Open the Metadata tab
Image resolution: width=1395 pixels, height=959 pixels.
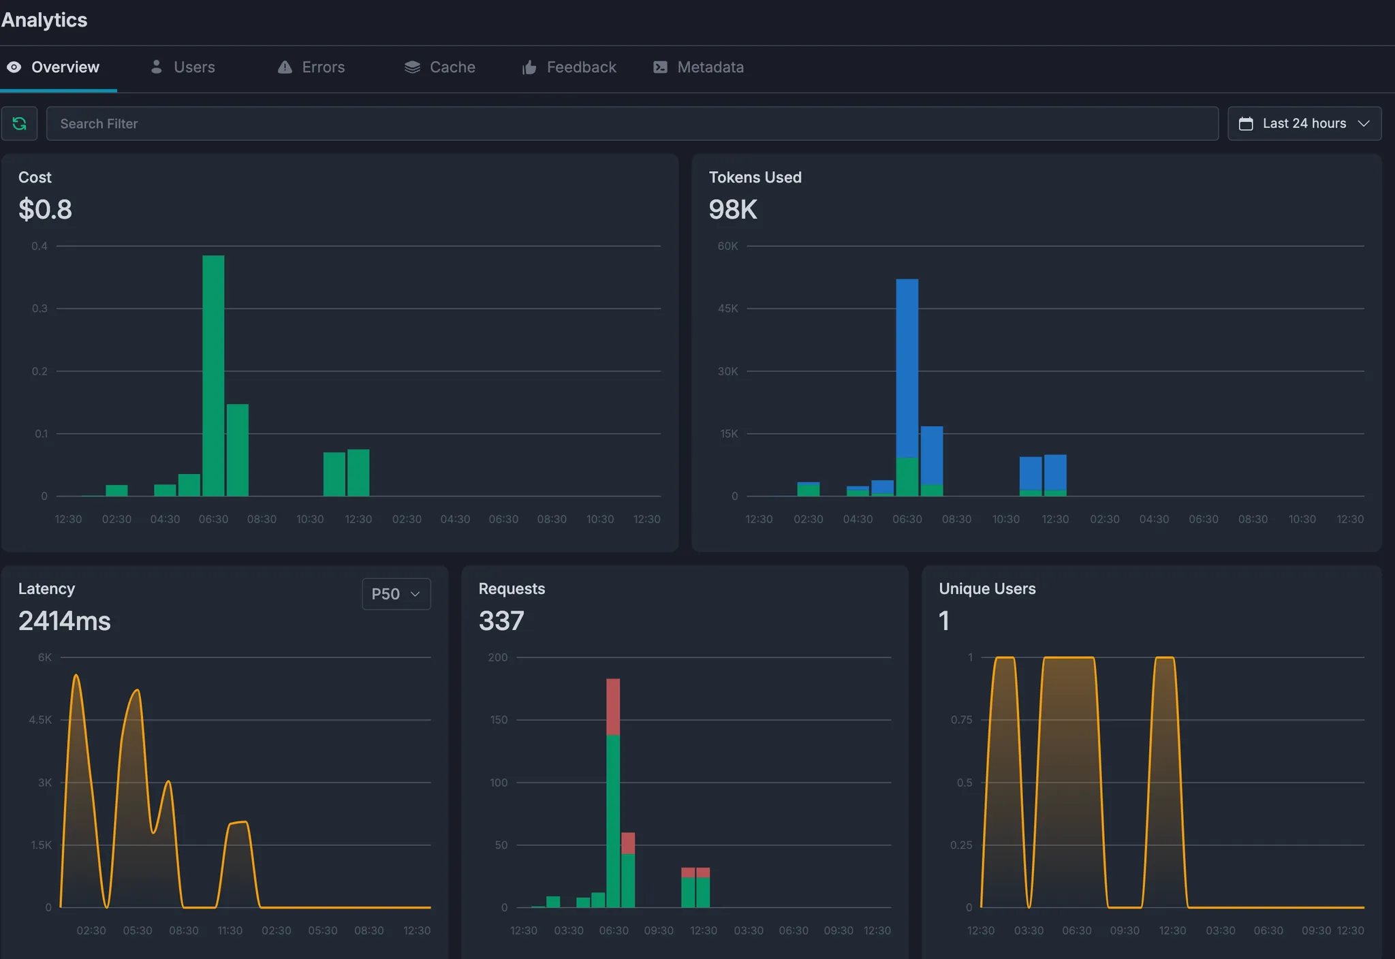[x=710, y=67]
